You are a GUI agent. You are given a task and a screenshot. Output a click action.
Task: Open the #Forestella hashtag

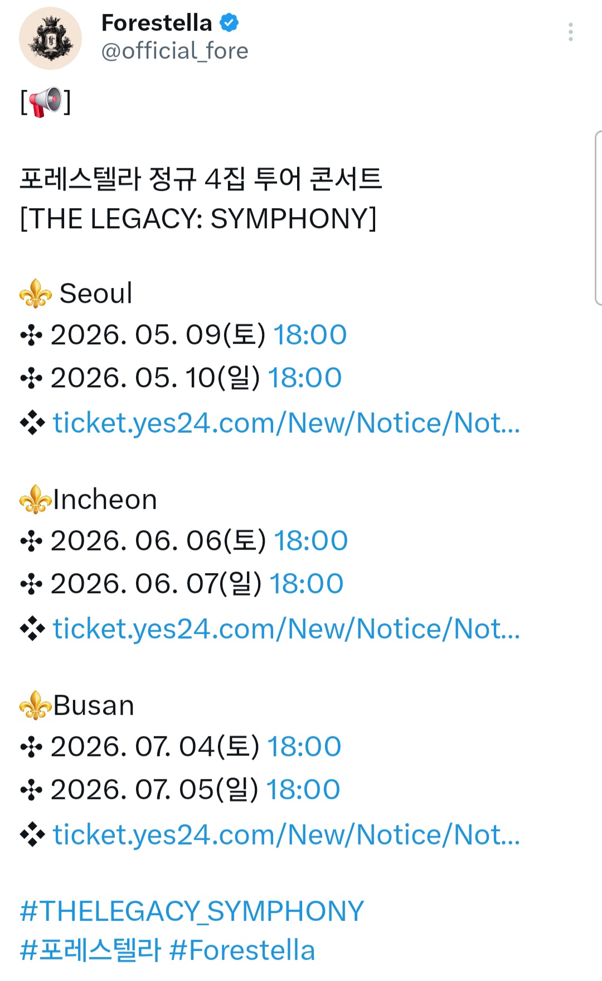tap(242, 950)
